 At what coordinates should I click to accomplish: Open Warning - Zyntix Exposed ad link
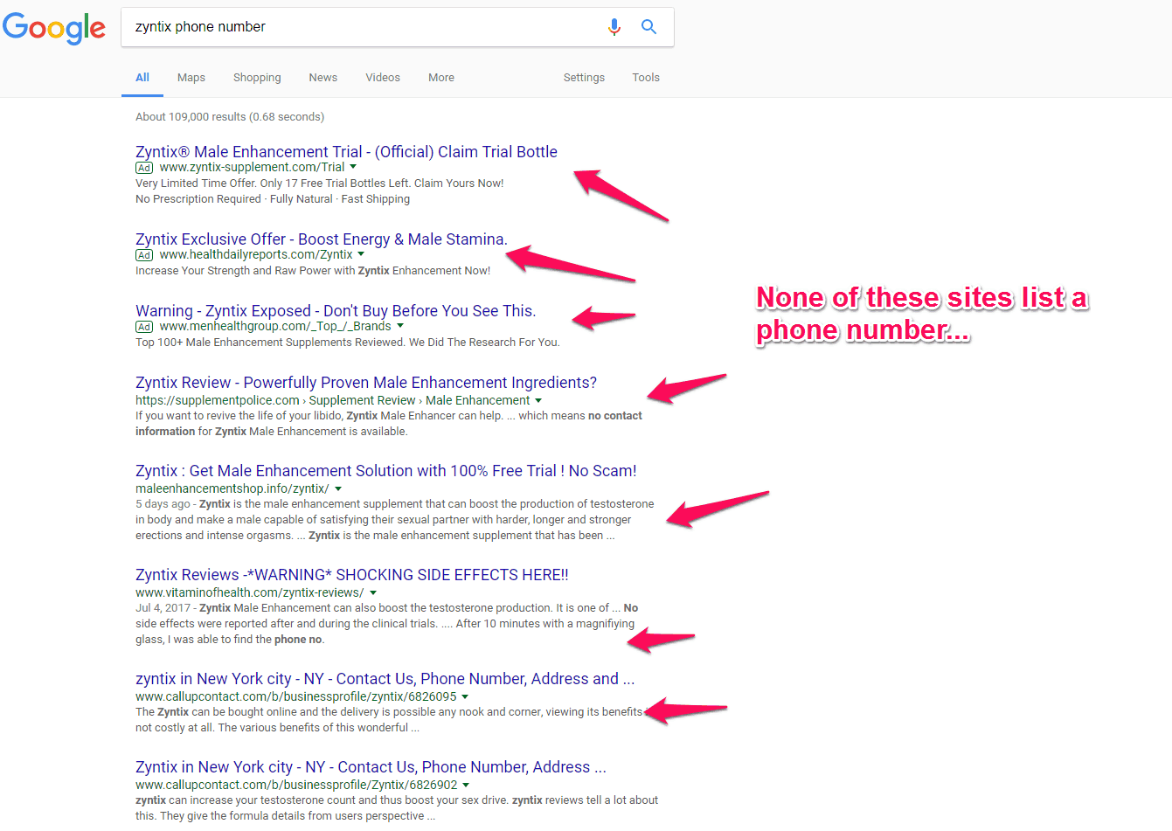click(336, 310)
